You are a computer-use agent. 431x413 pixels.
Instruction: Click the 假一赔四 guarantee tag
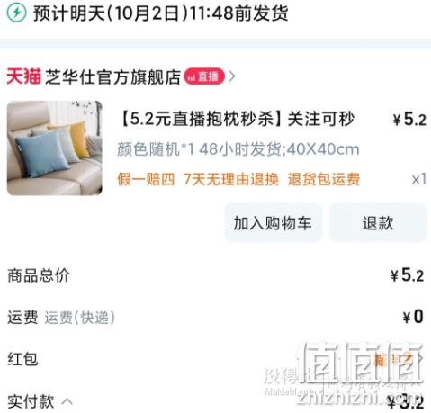coord(146,179)
